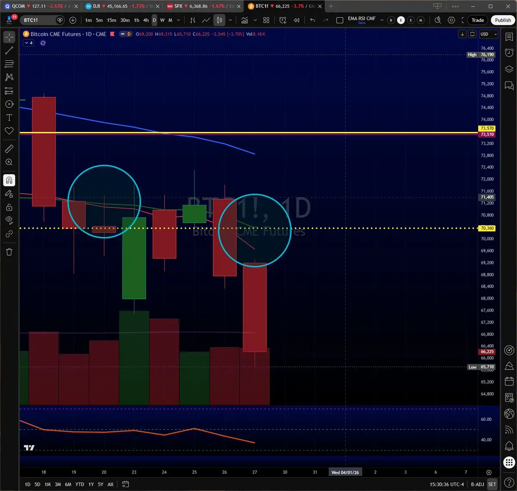Viewport: 517px width, 491px height.
Task: Set date range to YTD
Action: point(80,485)
